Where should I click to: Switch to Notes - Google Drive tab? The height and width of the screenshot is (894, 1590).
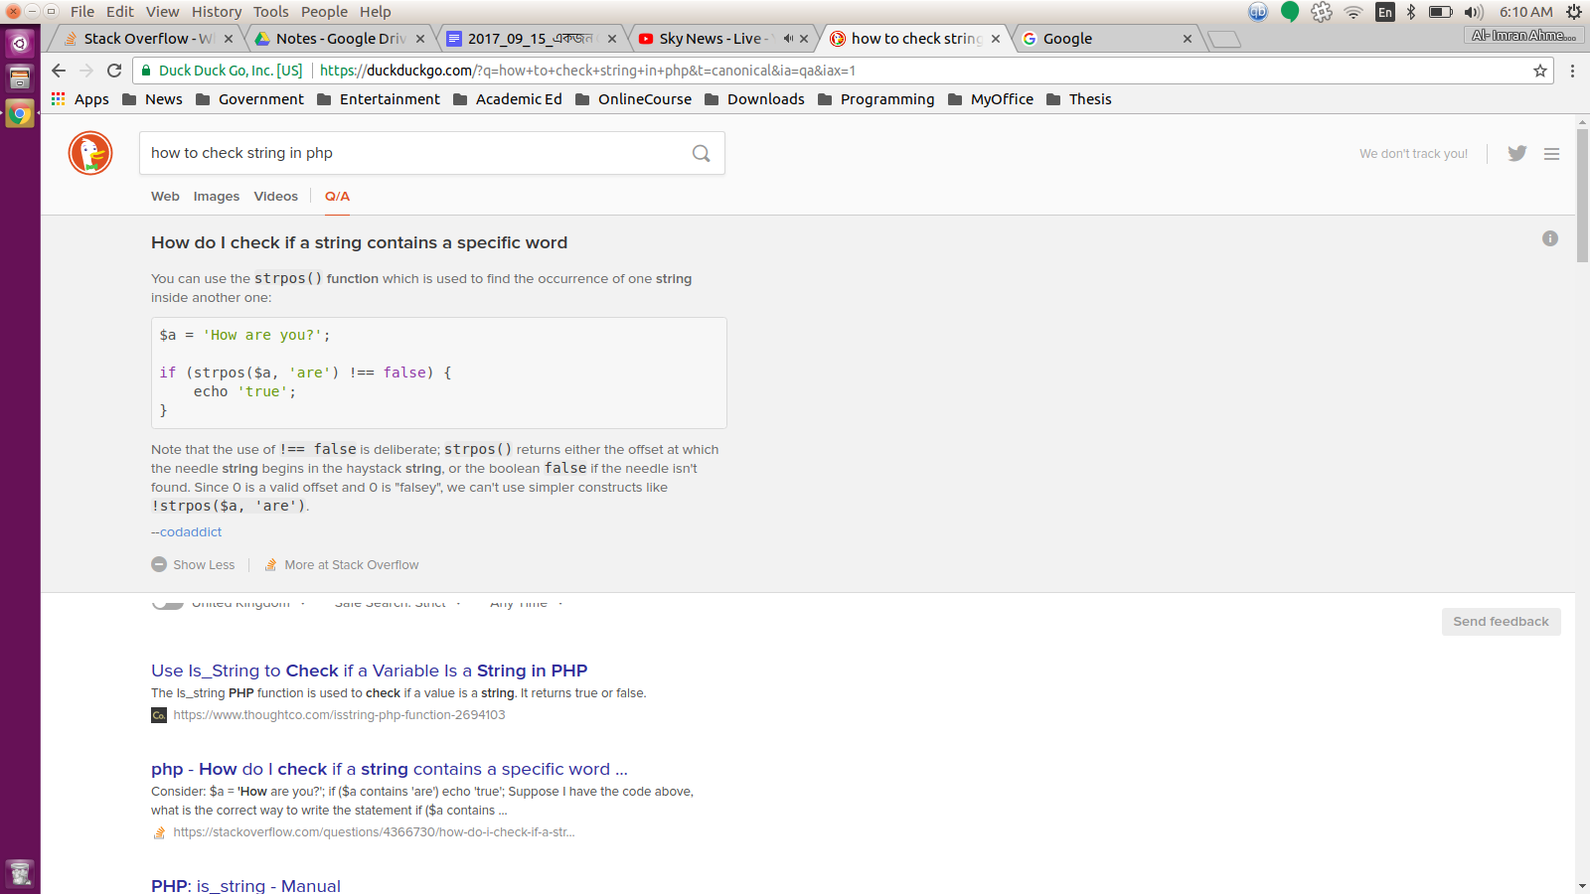pos(340,39)
